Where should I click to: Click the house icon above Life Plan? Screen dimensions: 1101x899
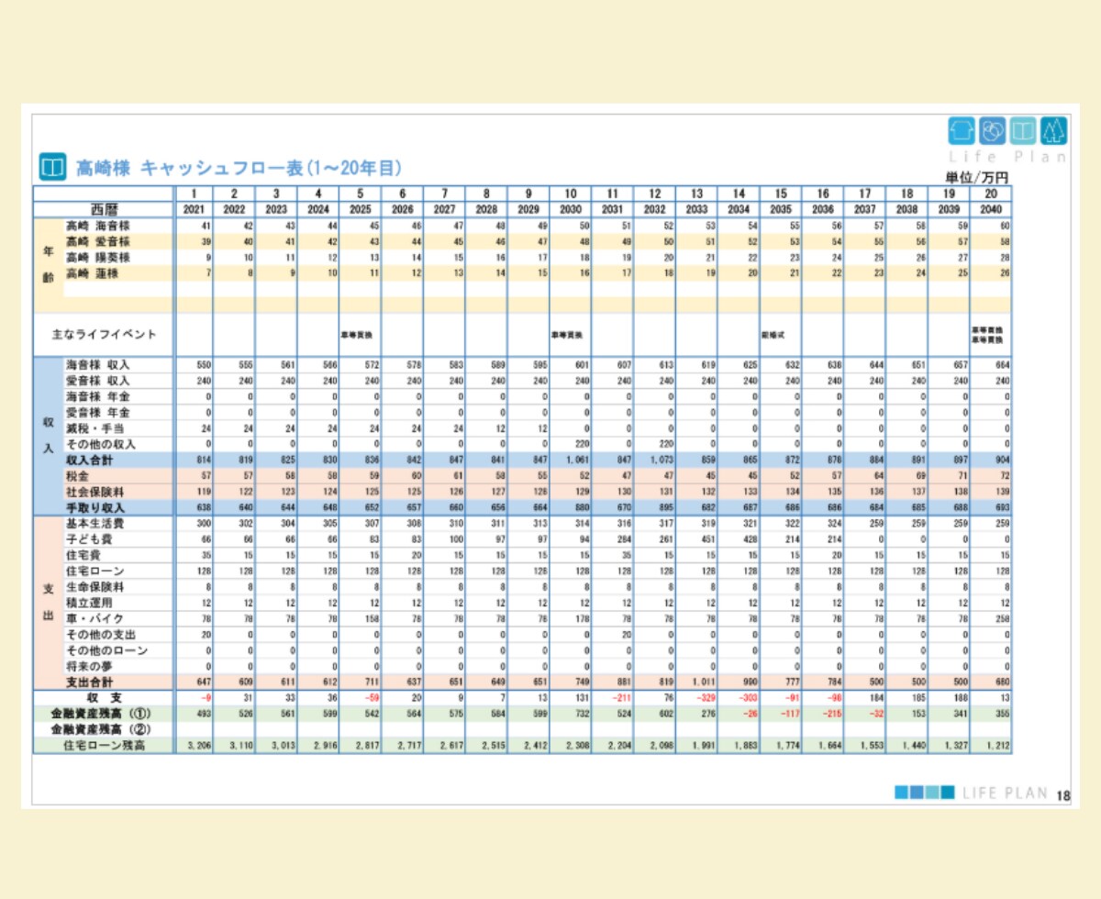pos(962,131)
